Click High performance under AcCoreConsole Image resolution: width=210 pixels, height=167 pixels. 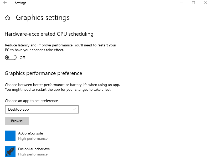point(33,138)
